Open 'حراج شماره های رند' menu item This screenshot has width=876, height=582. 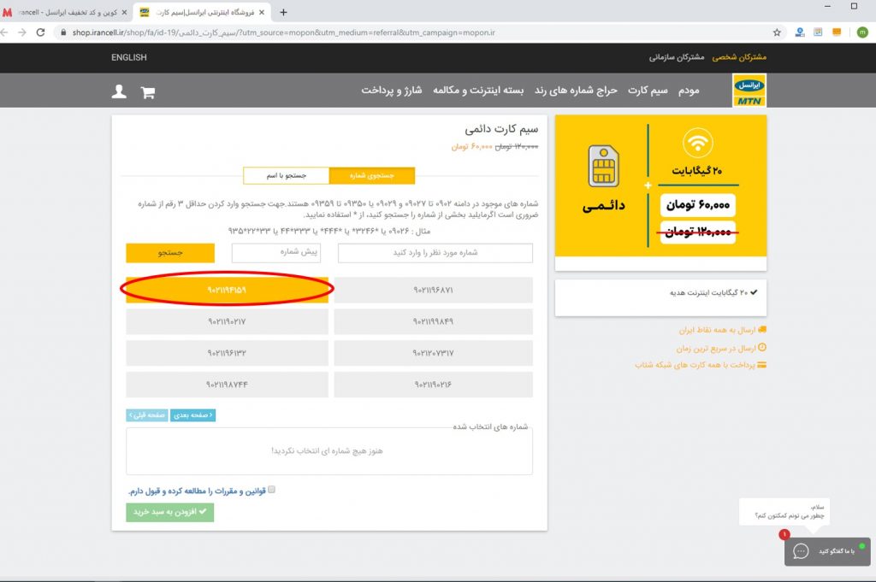[x=576, y=91]
